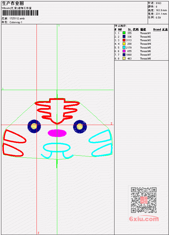
Task: Click stitch count "655" in stop sequence
Action: 129,51
